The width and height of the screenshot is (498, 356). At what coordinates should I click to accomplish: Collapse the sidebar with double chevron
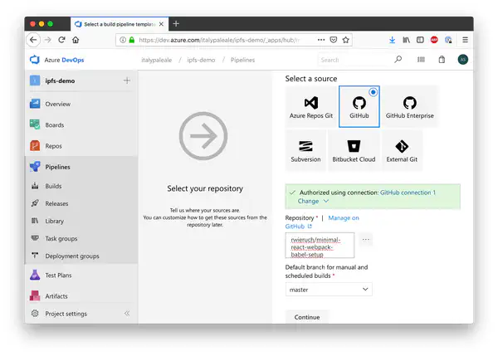(127, 314)
